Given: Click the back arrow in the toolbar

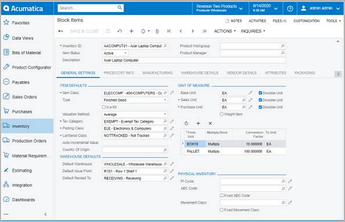Looking at the screenshot, I should click(61, 31).
